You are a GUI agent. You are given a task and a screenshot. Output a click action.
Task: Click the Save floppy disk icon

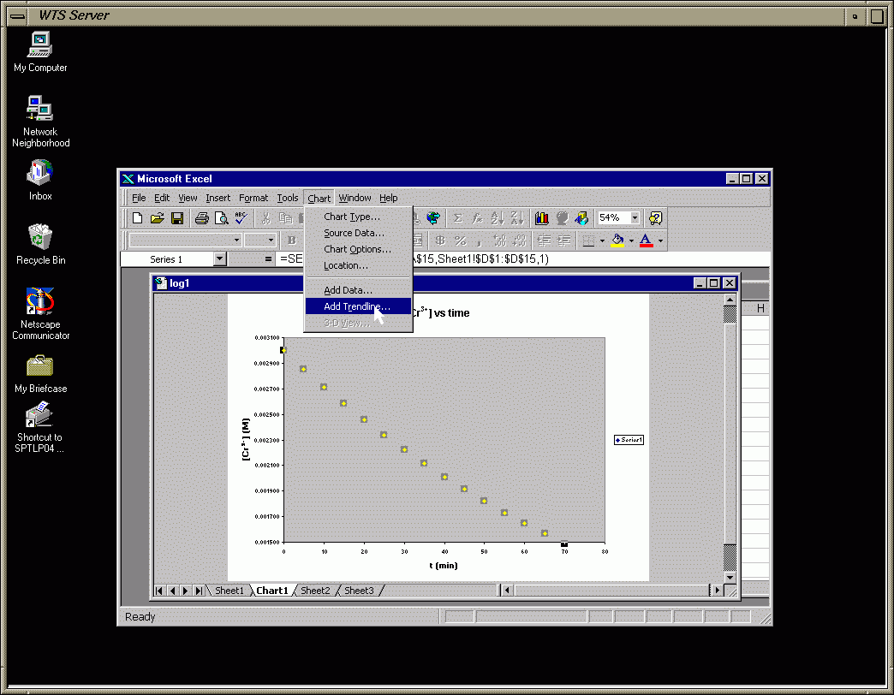point(177,218)
